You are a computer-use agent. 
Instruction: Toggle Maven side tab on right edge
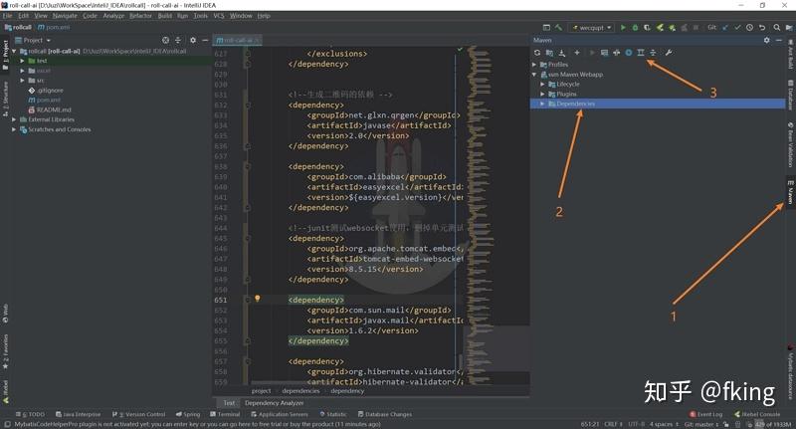[790, 192]
